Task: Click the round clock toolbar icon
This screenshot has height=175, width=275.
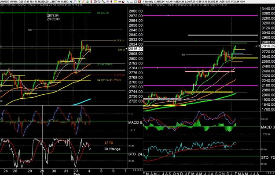Action: click(95, 2)
